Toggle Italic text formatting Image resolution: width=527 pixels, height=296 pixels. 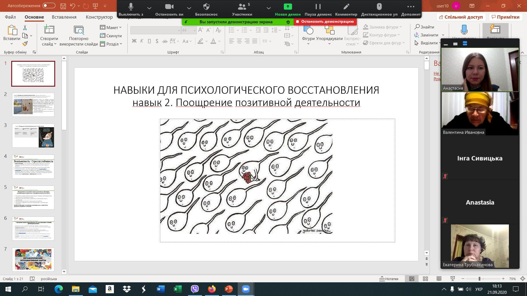point(142,41)
